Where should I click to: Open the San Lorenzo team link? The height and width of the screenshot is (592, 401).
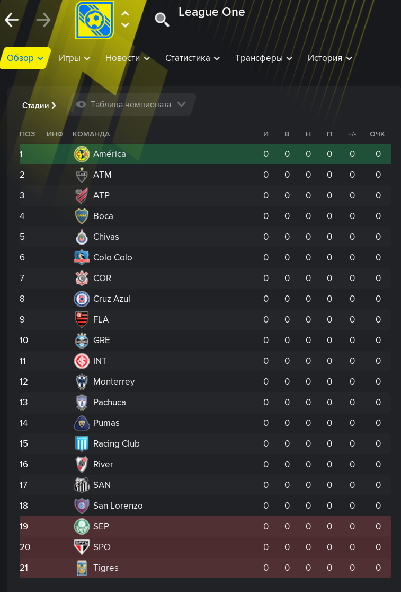pyautogui.click(x=118, y=506)
